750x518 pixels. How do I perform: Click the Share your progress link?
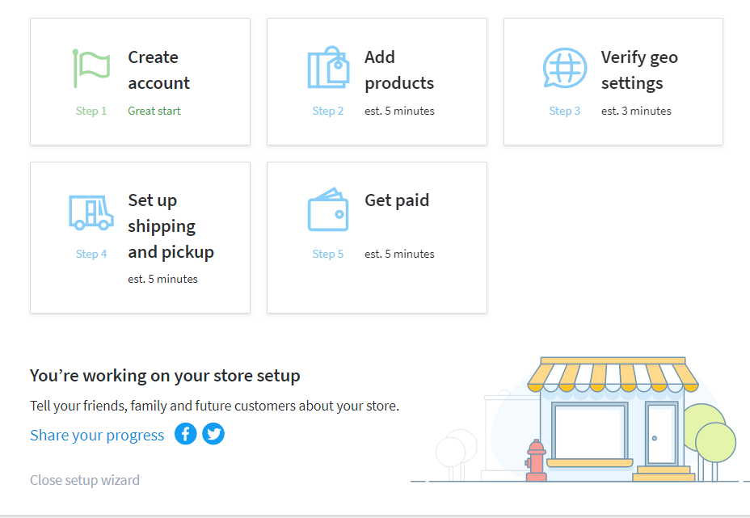point(97,435)
